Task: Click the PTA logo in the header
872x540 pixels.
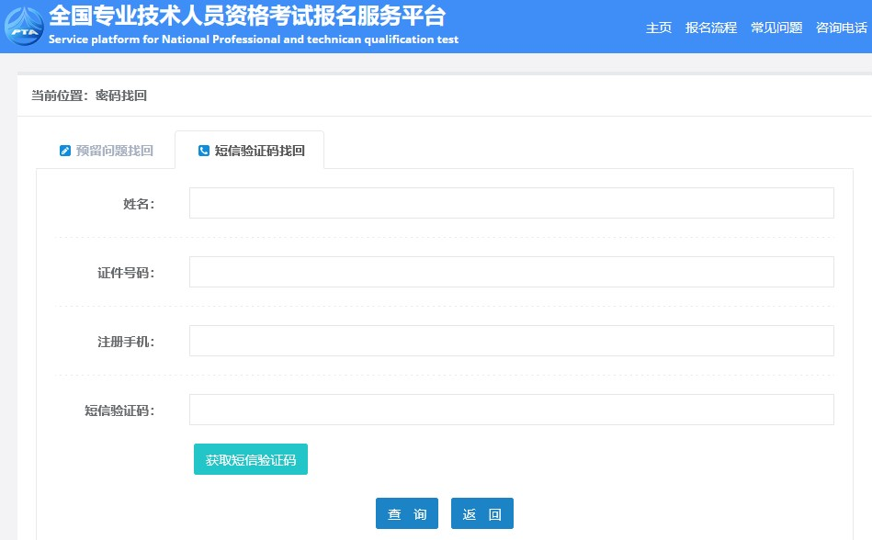Action: coord(24,25)
